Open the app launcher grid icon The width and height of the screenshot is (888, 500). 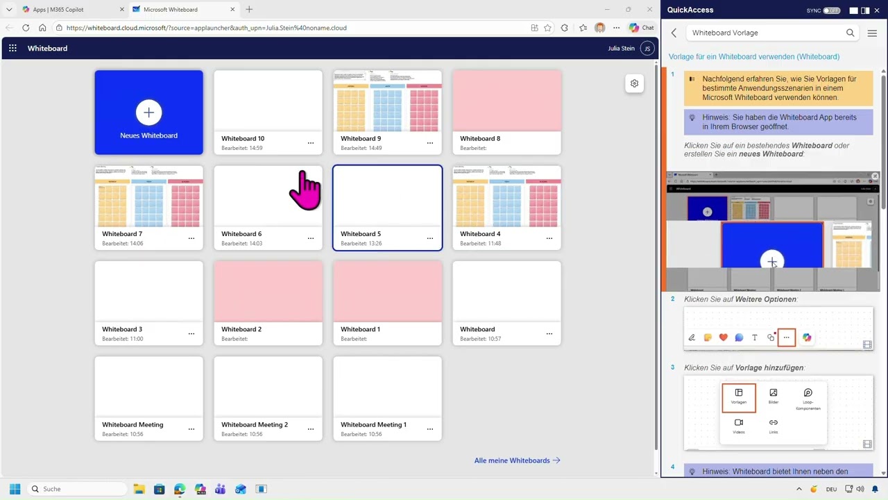point(12,49)
